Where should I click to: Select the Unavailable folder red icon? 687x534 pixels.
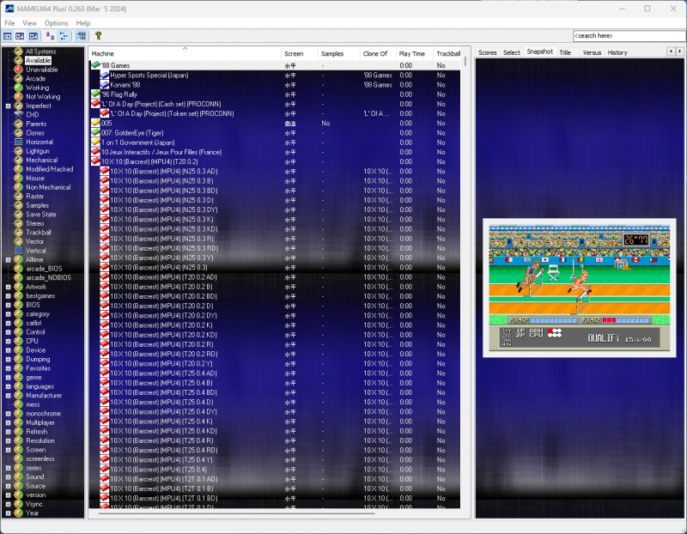(18, 70)
